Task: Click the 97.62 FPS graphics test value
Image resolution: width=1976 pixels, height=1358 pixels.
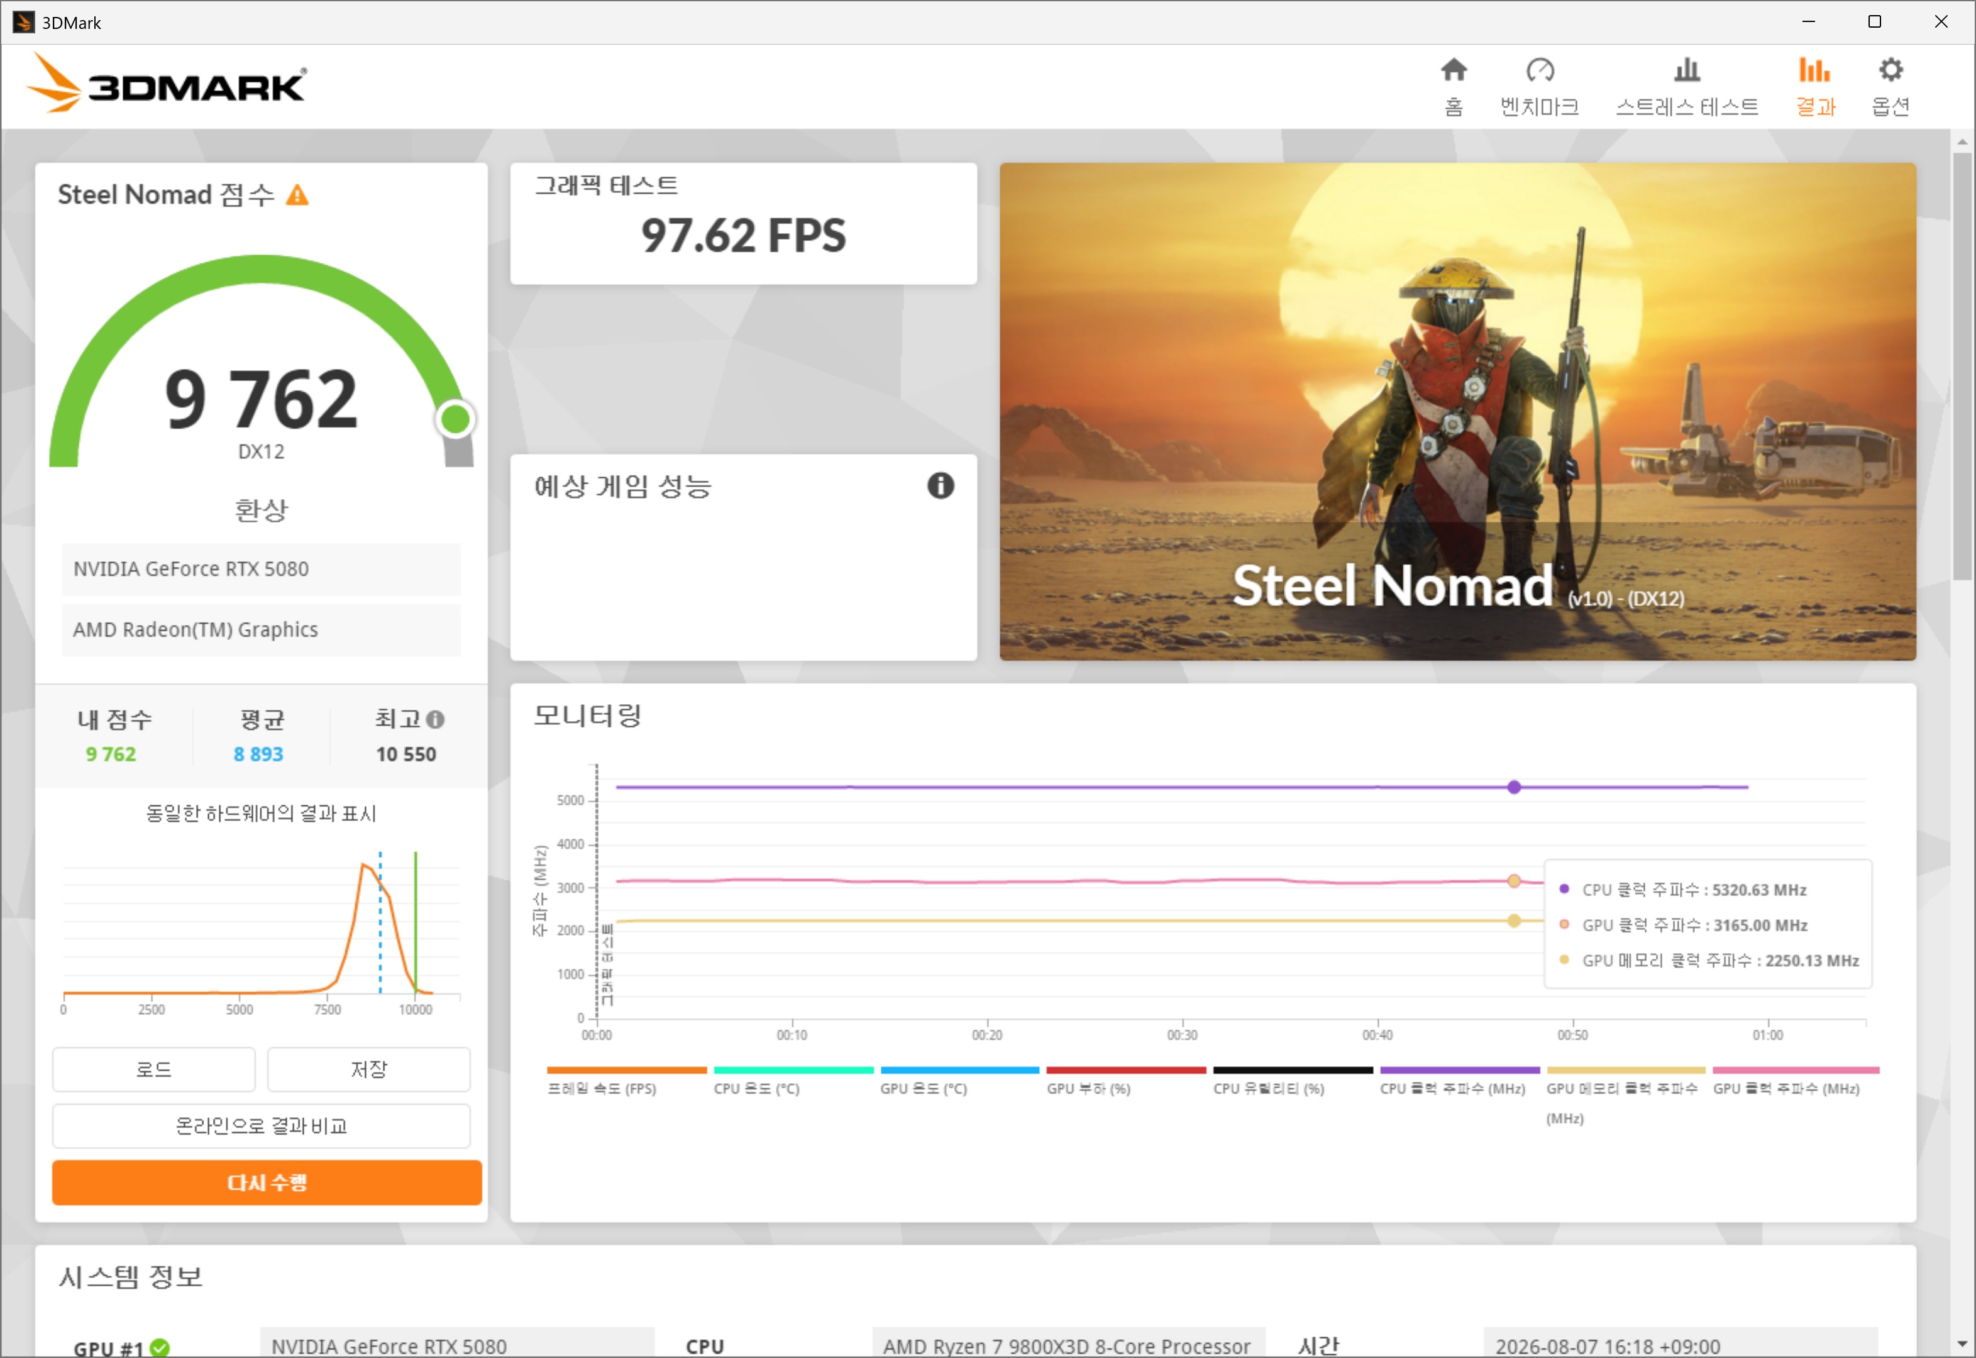Action: tap(744, 236)
